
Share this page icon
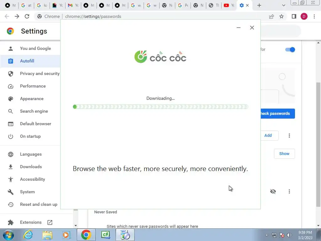[271, 16]
